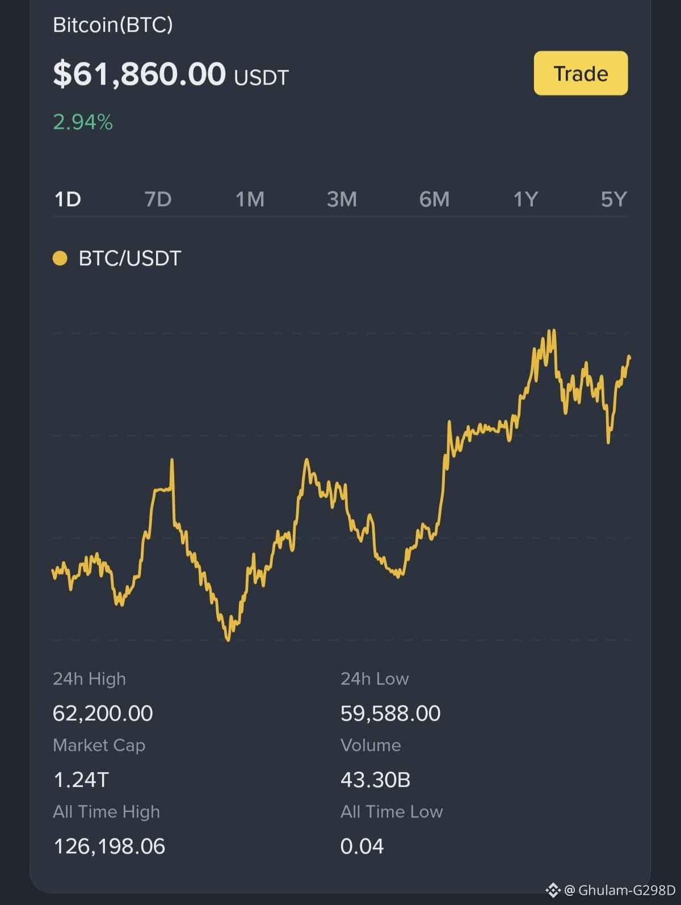
Task: Click the Bitcoin(BTC) title
Action: [113, 24]
